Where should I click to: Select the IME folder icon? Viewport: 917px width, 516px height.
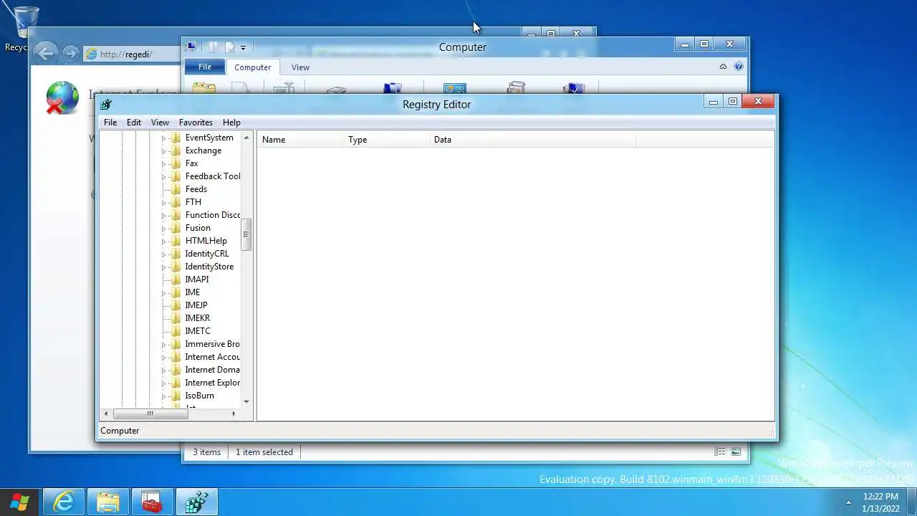click(x=176, y=292)
